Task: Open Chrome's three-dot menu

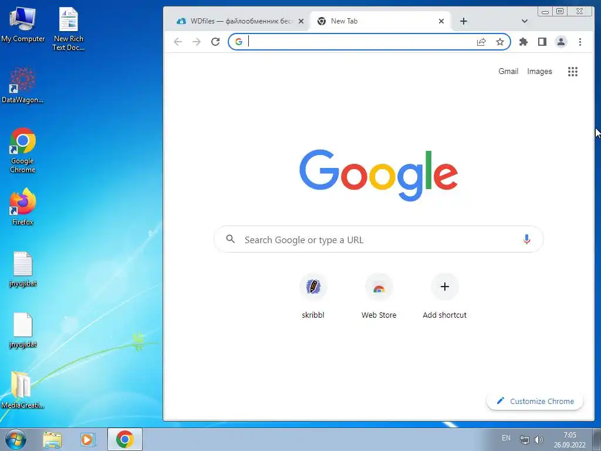Action: 580,42
